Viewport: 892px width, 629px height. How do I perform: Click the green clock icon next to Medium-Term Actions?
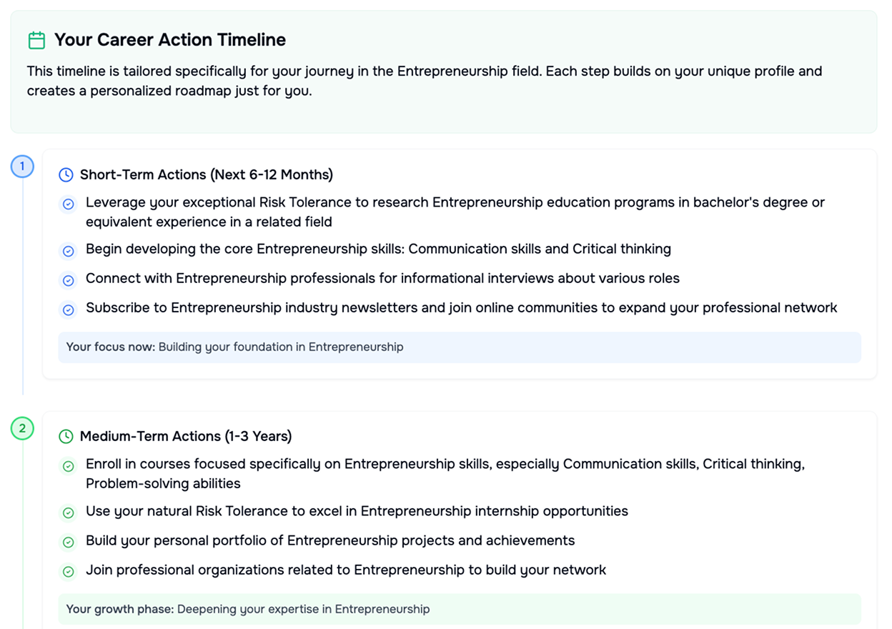click(x=66, y=436)
